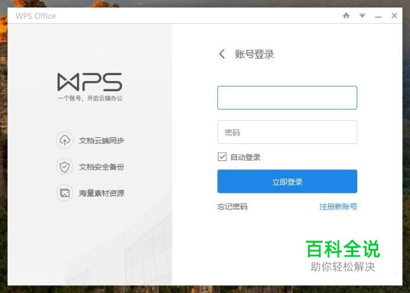Click the 文档云端同步 text label
Viewport: 410px width, 293px height.
coord(101,140)
